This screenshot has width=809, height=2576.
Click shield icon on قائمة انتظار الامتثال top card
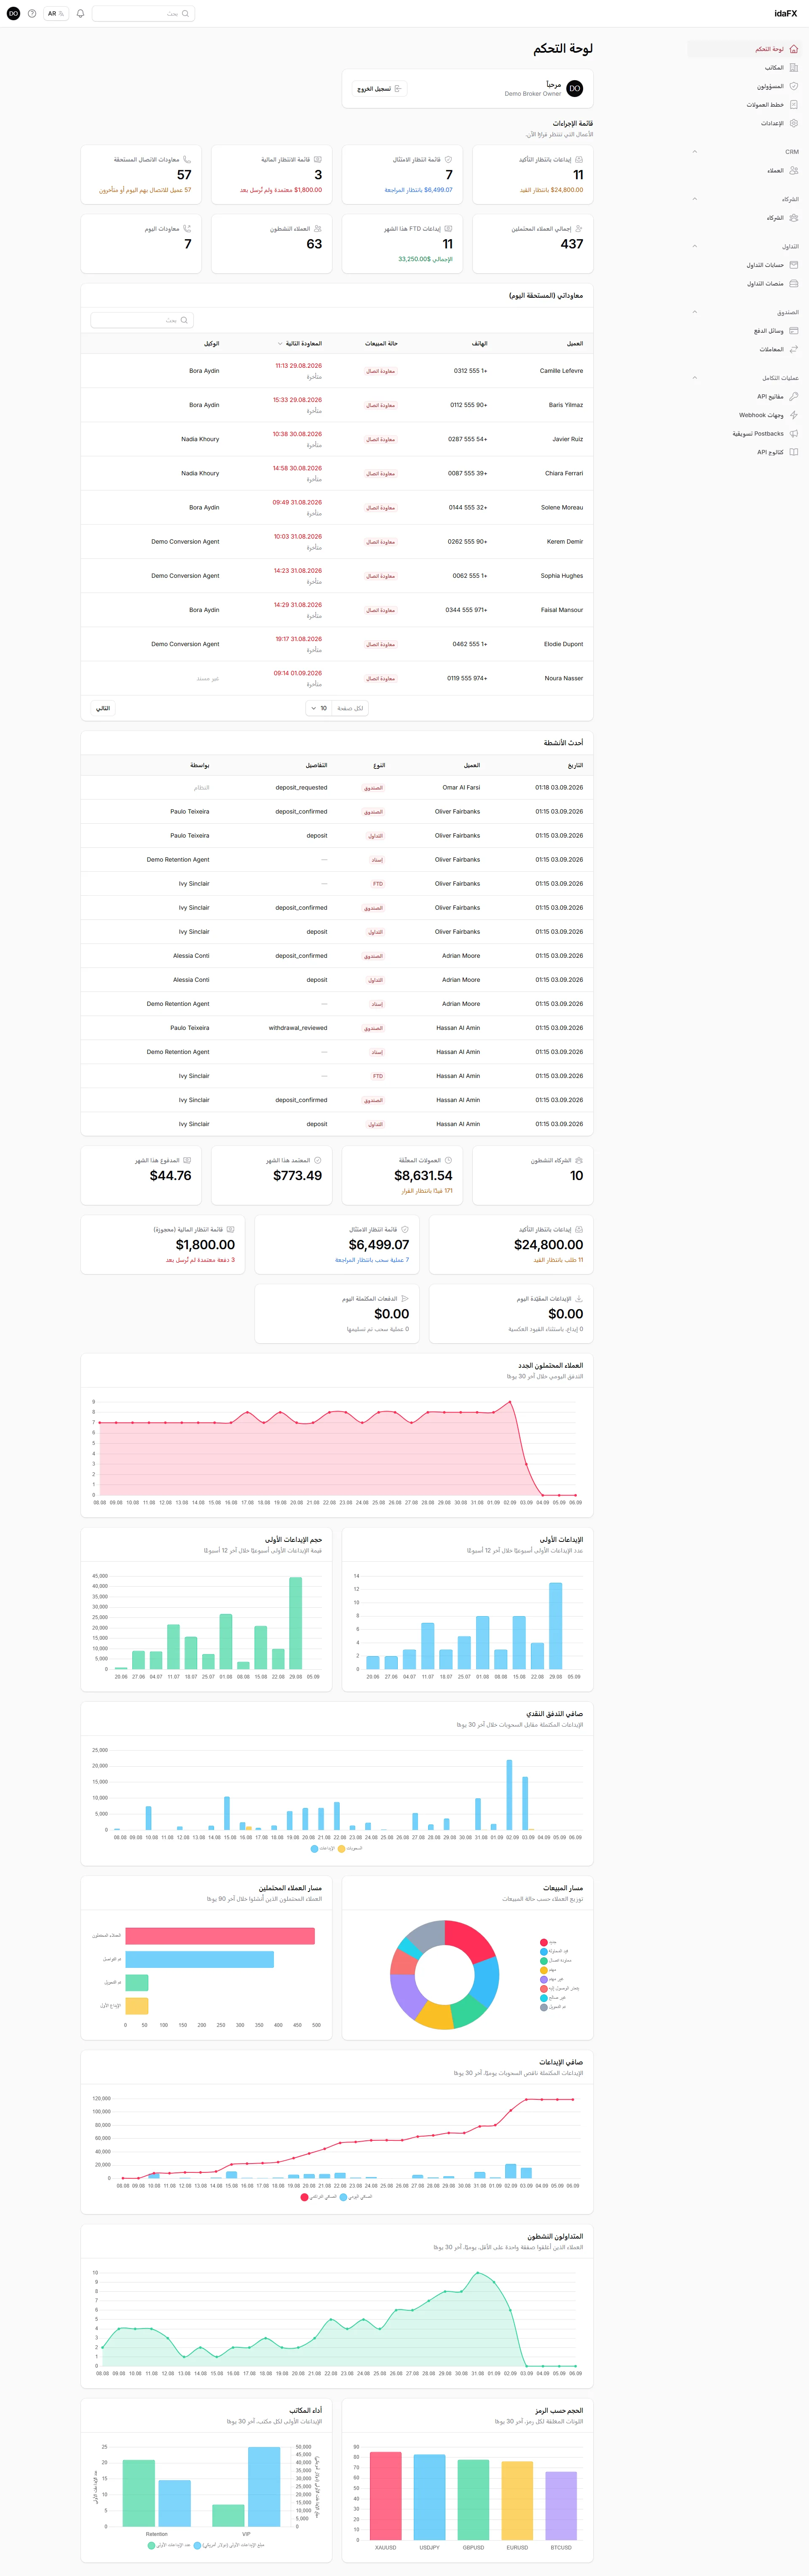(x=448, y=159)
